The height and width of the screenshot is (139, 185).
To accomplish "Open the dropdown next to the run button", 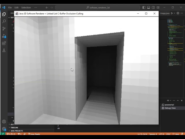I will 174,13.
